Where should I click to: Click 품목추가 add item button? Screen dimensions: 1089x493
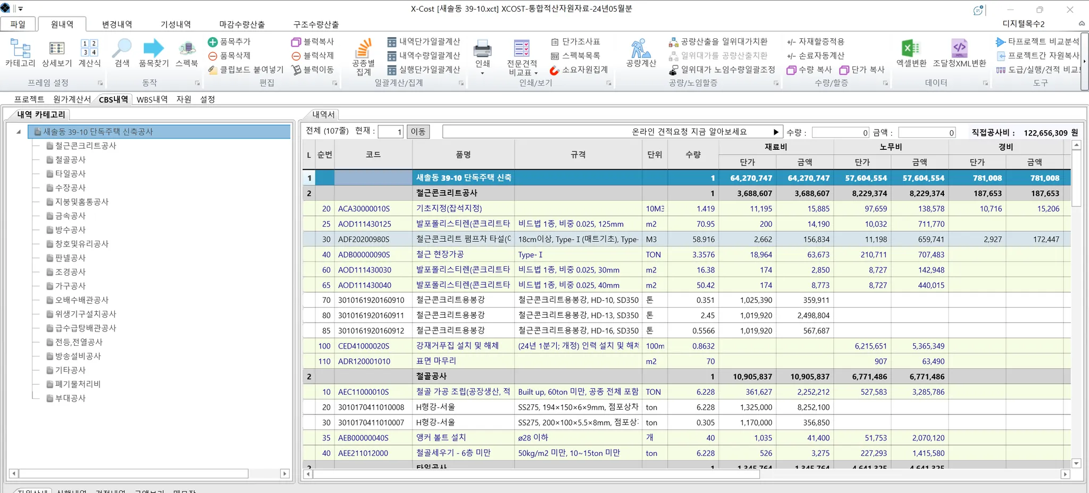pyautogui.click(x=229, y=41)
